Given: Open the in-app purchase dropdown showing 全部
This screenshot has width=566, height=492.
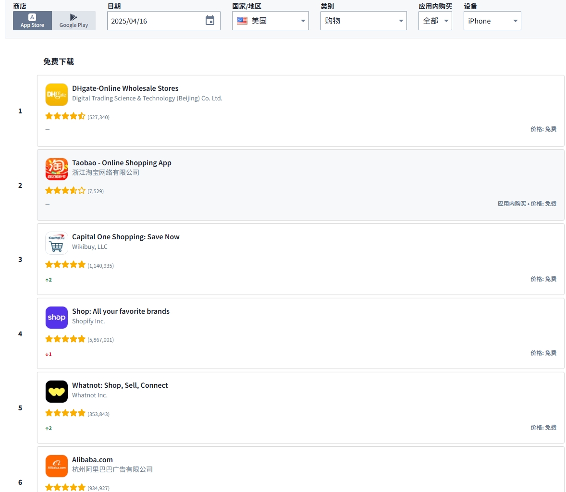Looking at the screenshot, I should pyautogui.click(x=435, y=21).
